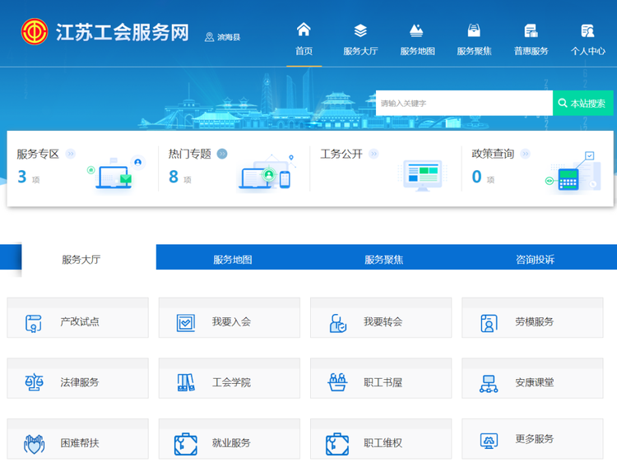Click the 江苏工会服务网 site title
The height and width of the screenshot is (462, 617).
[123, 32]
